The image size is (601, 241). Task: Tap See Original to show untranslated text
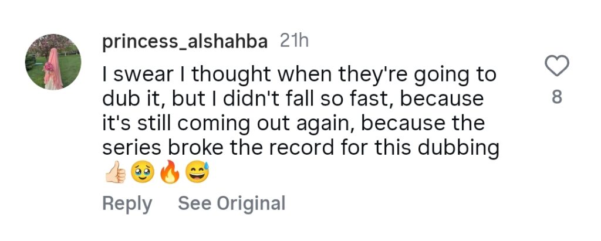(231, 203)
